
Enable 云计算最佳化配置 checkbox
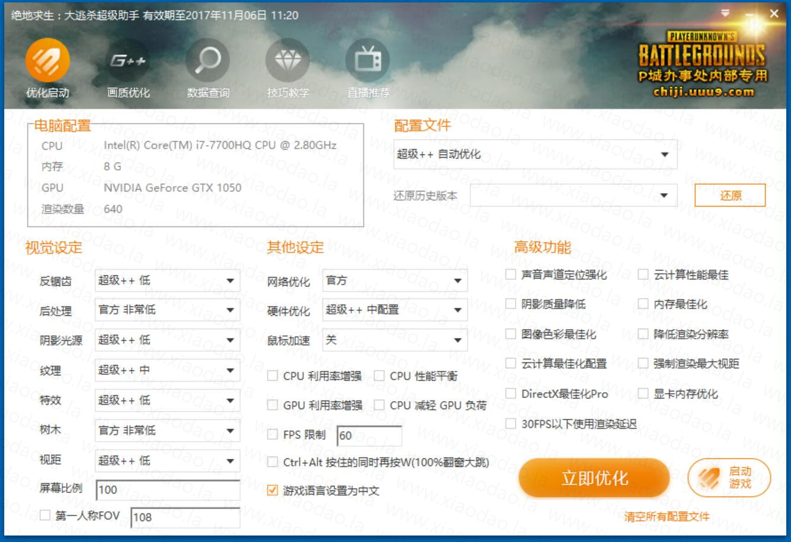pos(511,363)
